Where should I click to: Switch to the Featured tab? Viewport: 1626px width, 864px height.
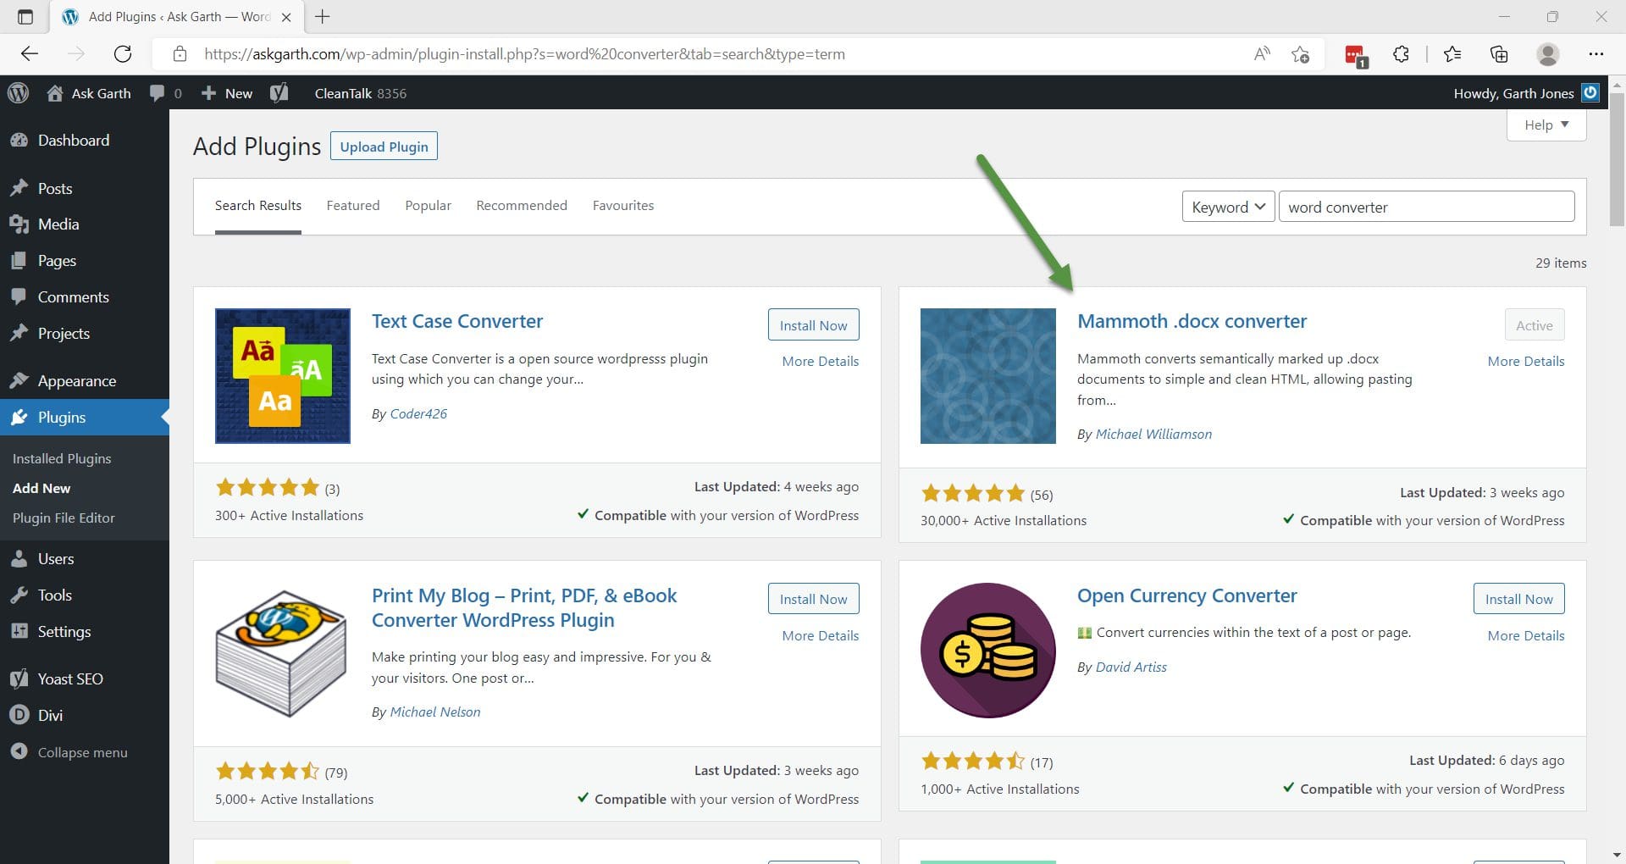point(353,206)
